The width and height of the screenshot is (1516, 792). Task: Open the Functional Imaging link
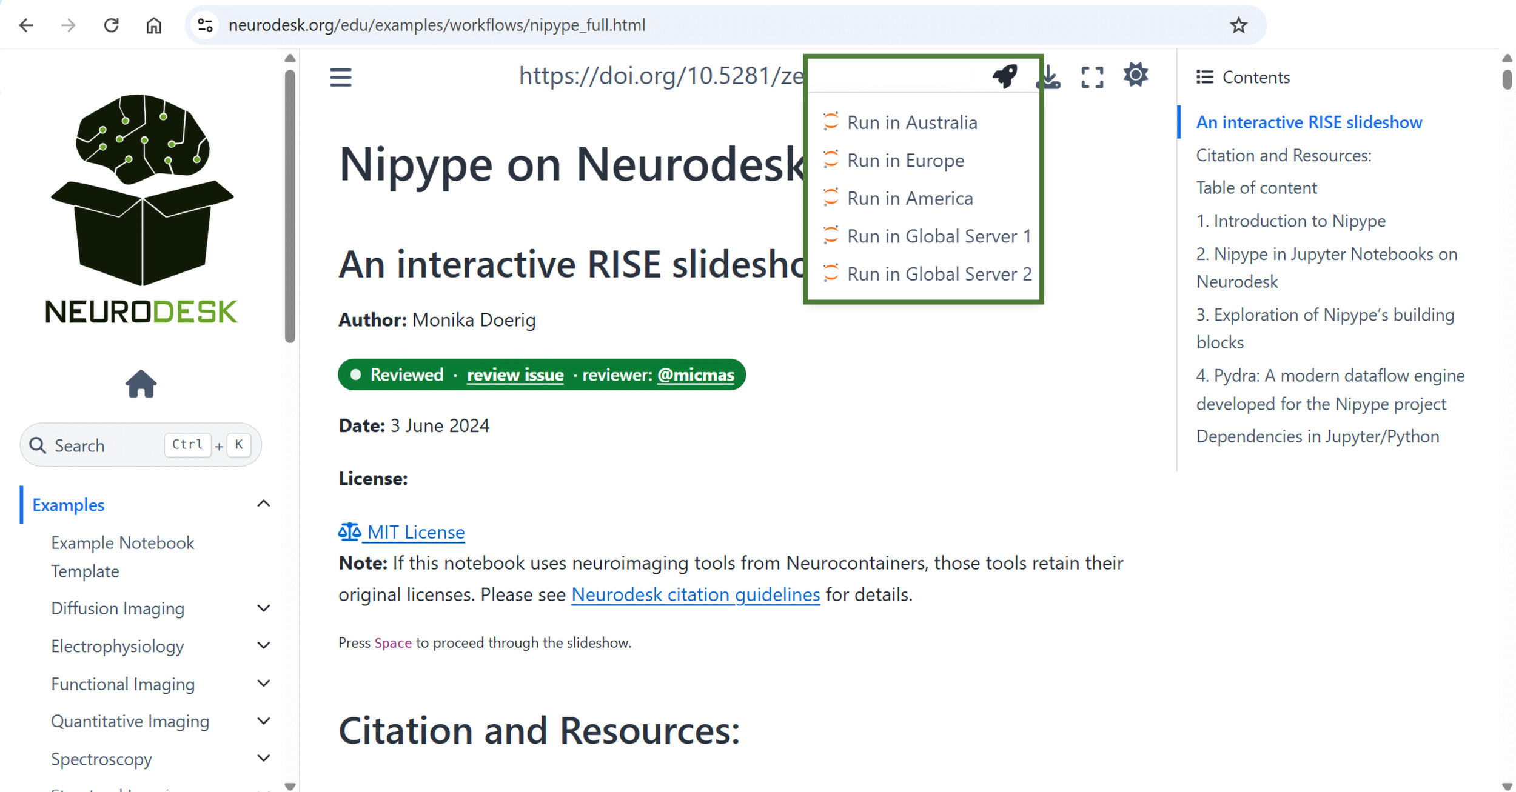pyautogui.click(x=123, y=684)
